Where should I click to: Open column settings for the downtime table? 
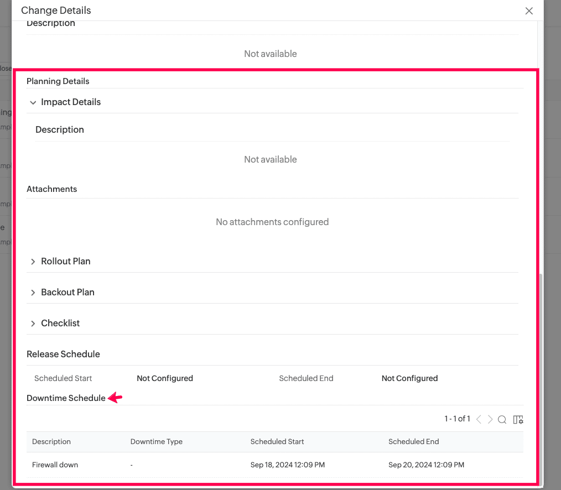518,420
